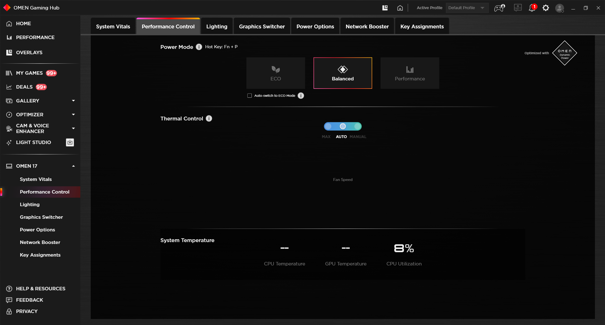Switch to the Key Assignments tab
The width and height of the screenshot is (605, 325).
pyautogui.click(x=422, y=26)
